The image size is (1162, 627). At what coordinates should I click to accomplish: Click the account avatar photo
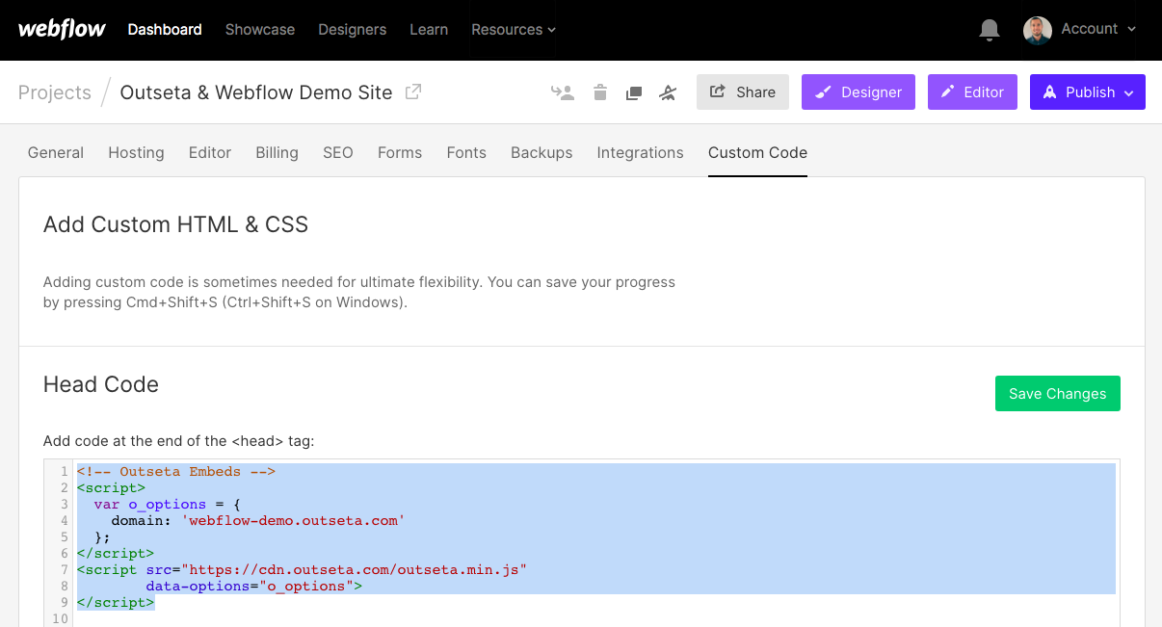click(1037, 30)
